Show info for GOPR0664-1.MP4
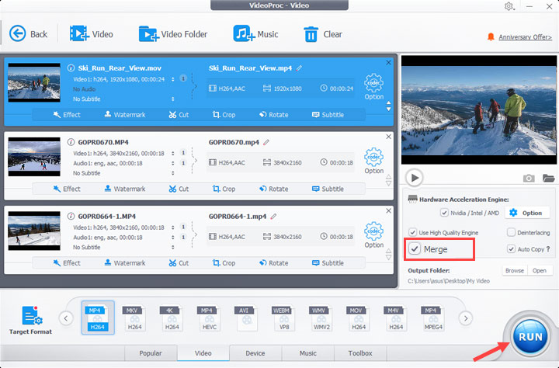Image resolution: width=559 pixels, height=368 pixels. tap(71, 216)
